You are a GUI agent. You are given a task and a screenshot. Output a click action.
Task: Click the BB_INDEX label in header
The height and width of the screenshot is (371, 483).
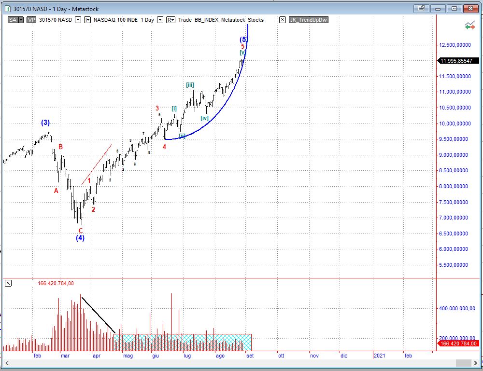[207, 20]
